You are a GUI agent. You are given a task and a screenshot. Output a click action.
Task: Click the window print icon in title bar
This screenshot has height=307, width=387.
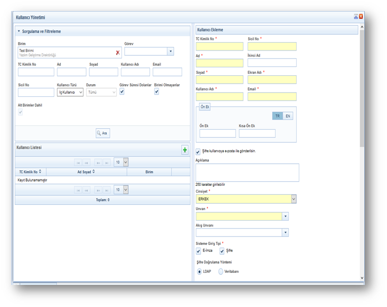[x=356, y=17]
